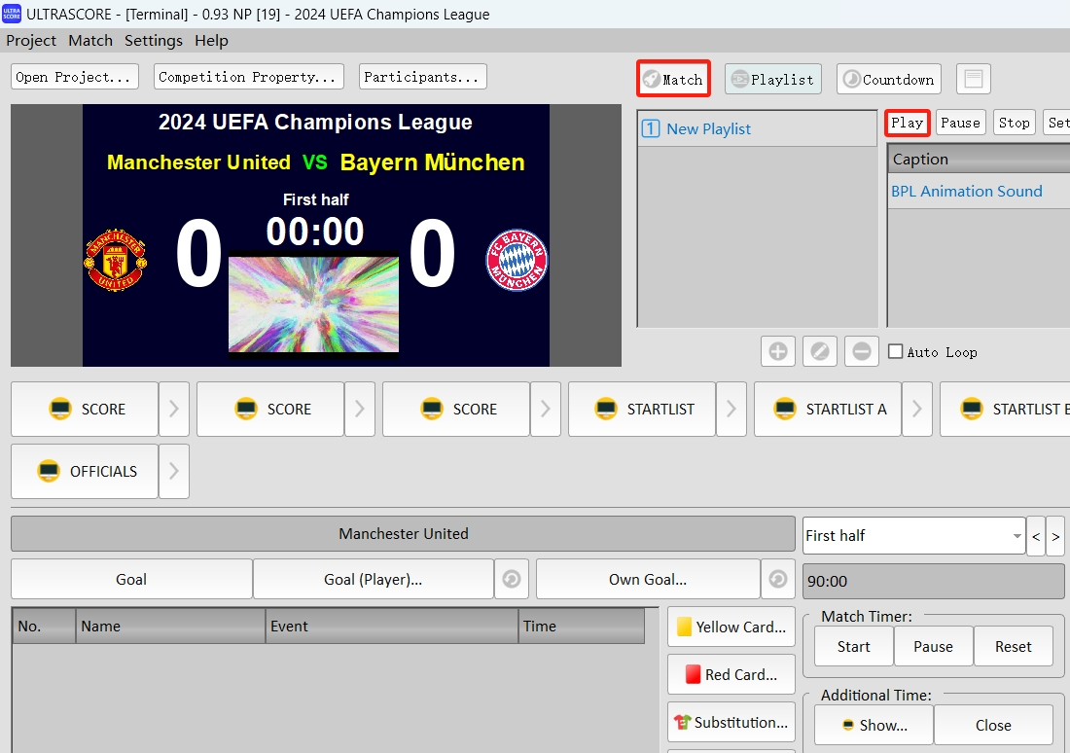Start the Match Timer

(853, 646)
